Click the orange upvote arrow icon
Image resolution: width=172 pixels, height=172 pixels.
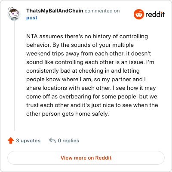click(x=11, y=141)
